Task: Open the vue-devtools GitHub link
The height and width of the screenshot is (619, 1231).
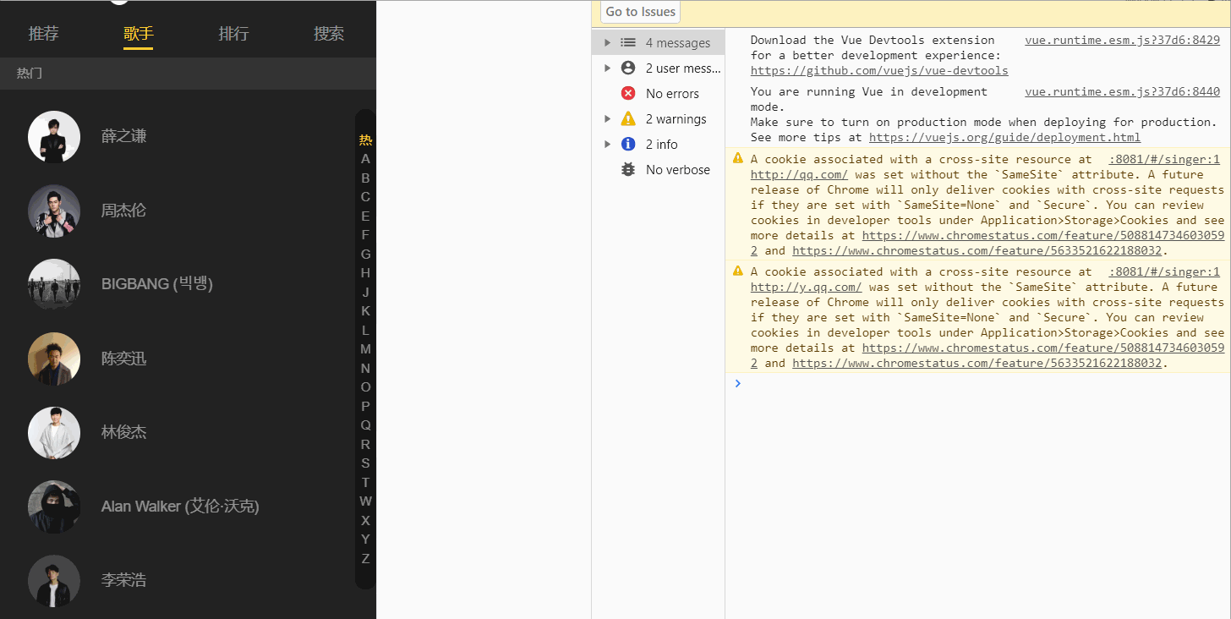Action: [879, 70]
